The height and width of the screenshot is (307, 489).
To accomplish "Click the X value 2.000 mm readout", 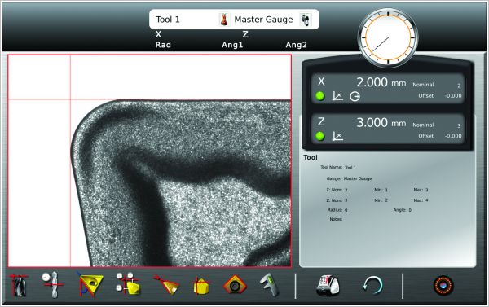I will tap(381, 82).
